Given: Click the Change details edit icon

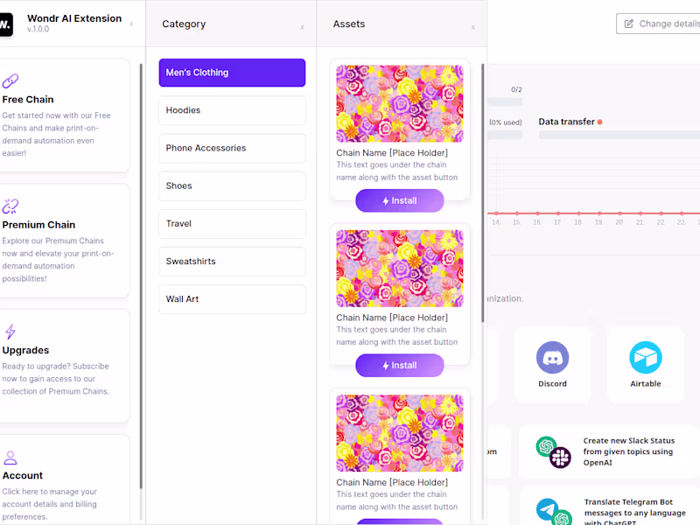Looking at the screenshot, I should coord(628,24).
